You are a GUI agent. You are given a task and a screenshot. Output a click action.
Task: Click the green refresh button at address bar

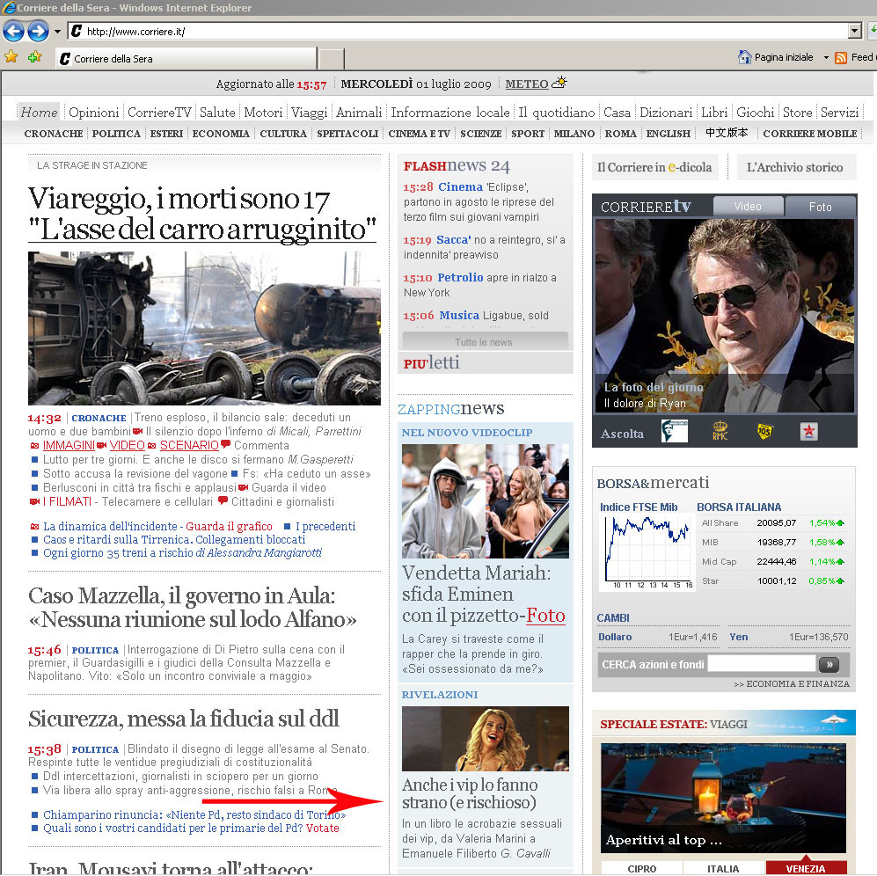click(873, 32)
